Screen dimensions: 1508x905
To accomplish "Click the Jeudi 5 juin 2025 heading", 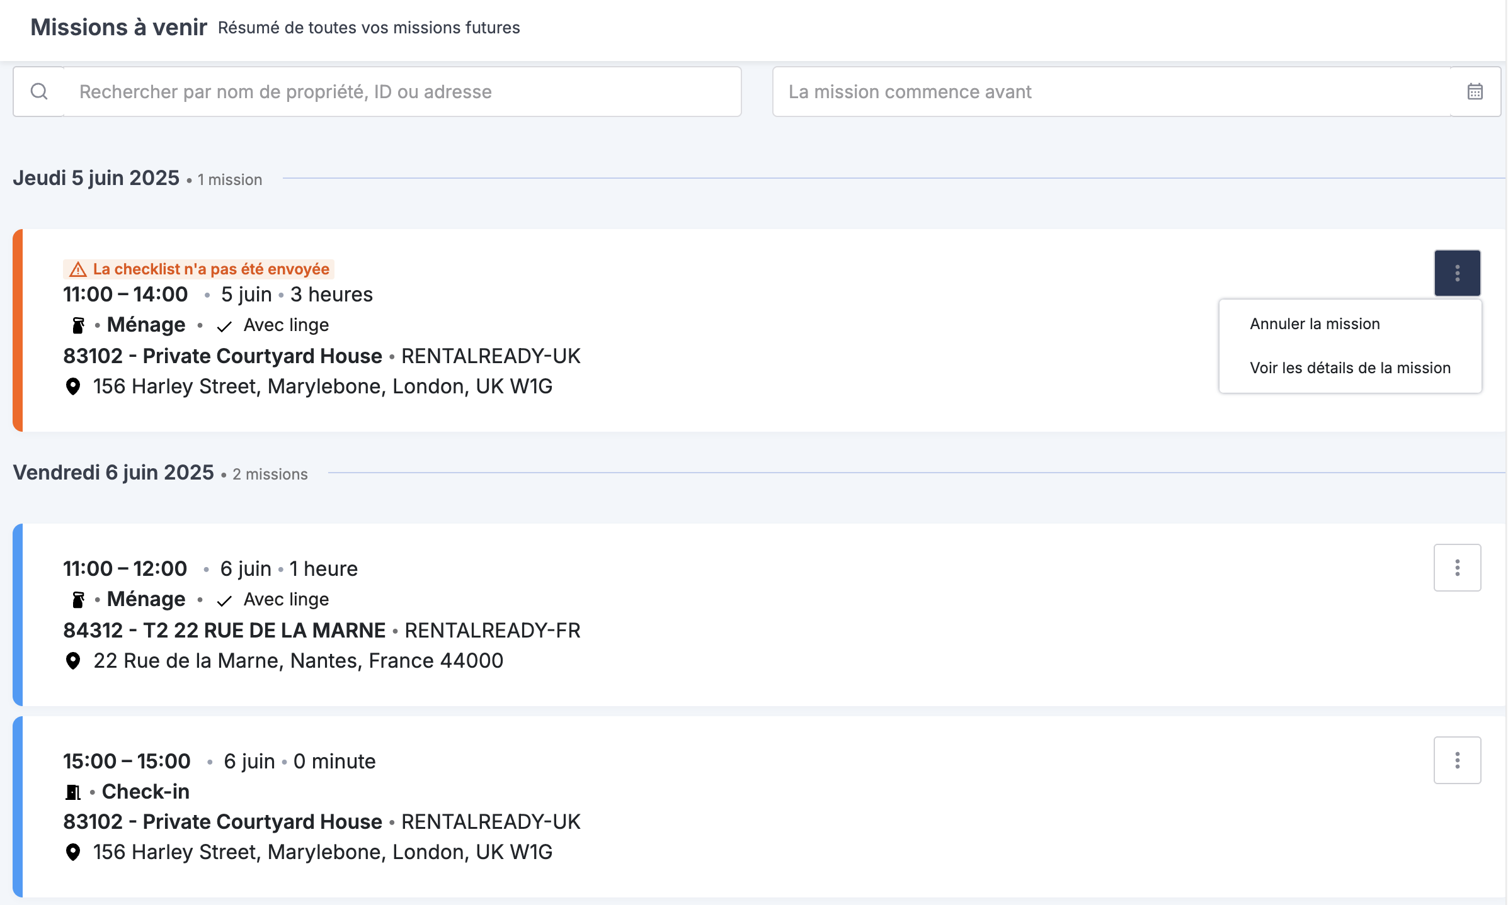I will 96,178.
